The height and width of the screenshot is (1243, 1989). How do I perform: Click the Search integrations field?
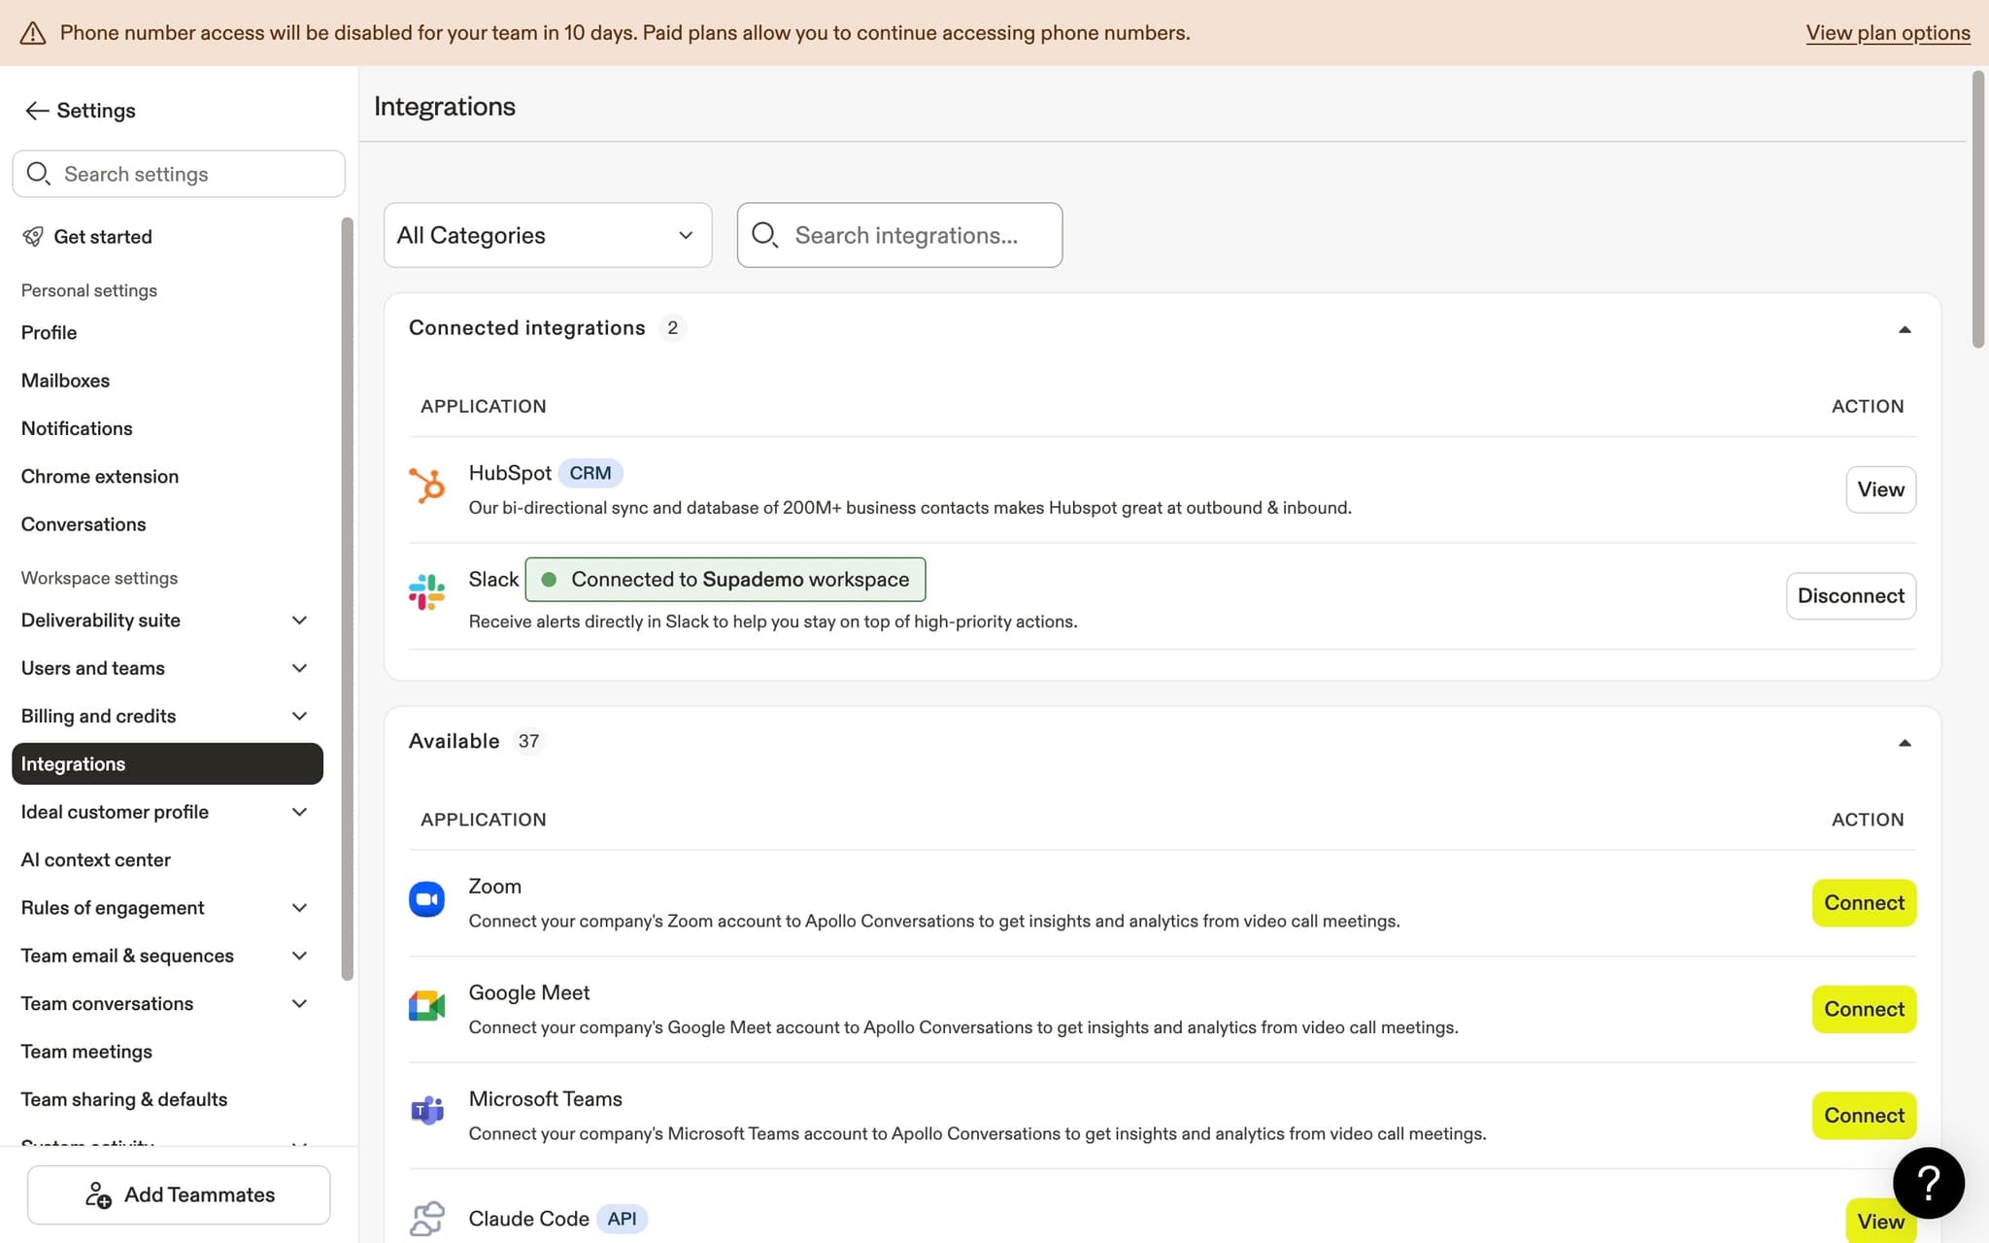(898, 235)
